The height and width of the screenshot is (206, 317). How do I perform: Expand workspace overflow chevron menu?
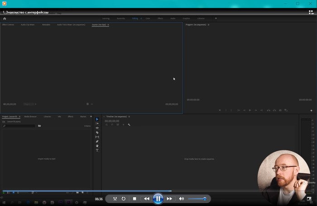tap(216, 19)
